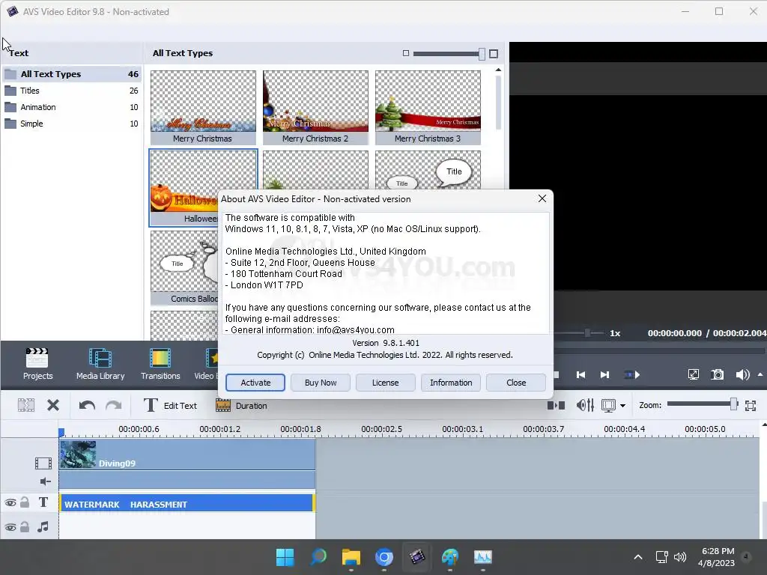
Task: Select the Simple folder
Action: coord(72,124)
